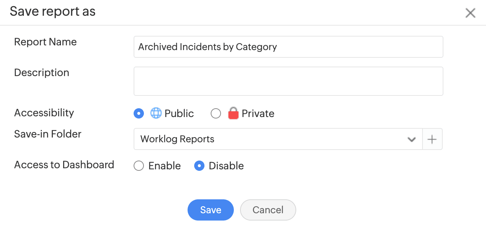Click the Enable text label
Image resolution: width=486 pixels, height=237 pixels.
[x=164, y=166]
